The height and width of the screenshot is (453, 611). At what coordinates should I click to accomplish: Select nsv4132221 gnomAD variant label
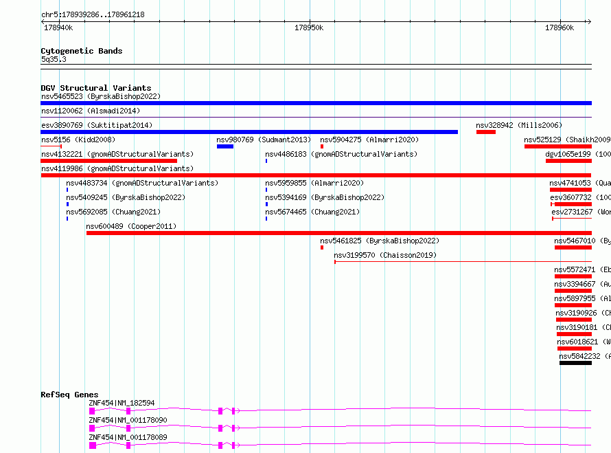pyautogui.click(x=117, y=154)
